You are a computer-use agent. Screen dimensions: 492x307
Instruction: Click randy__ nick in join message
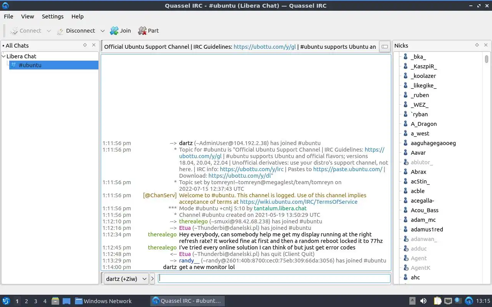pos(189,261)
